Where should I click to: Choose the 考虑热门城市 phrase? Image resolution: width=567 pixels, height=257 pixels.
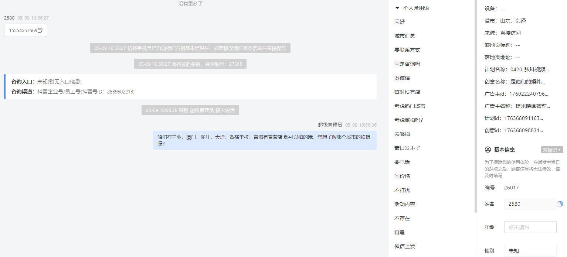[x=410, y=106]
